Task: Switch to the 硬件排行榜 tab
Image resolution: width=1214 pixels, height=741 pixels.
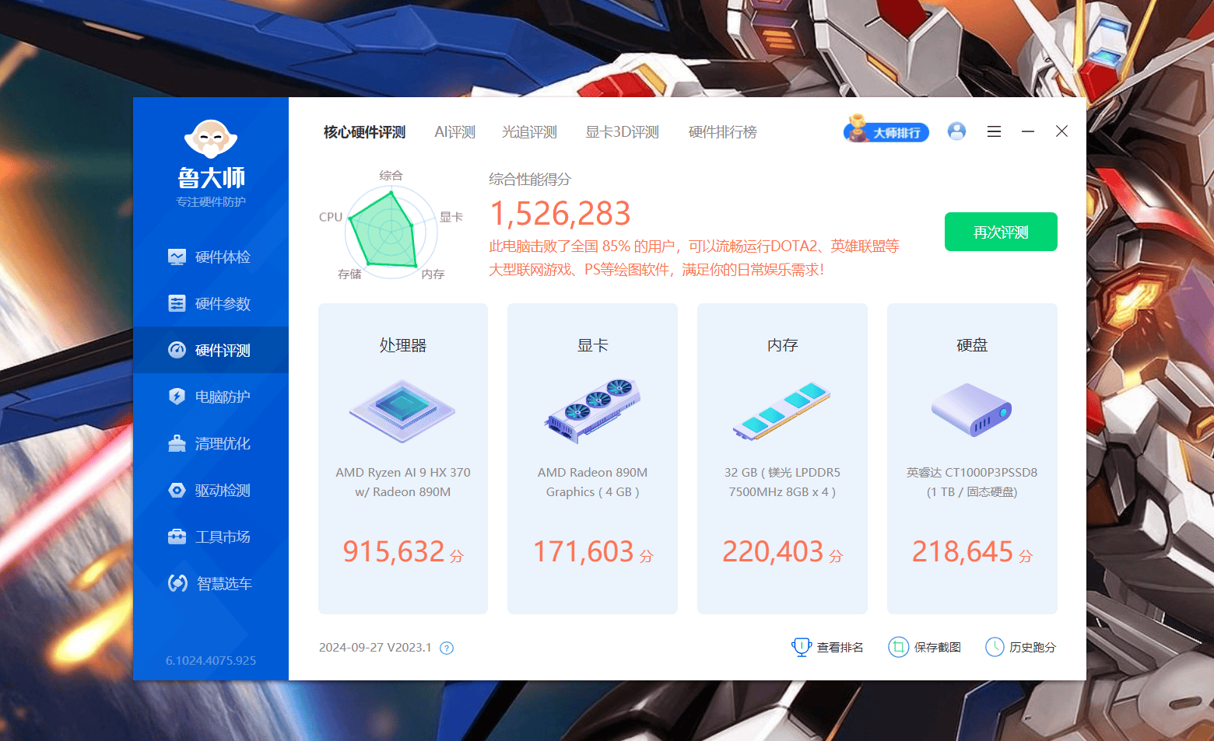Action: [x=723, y=132]
